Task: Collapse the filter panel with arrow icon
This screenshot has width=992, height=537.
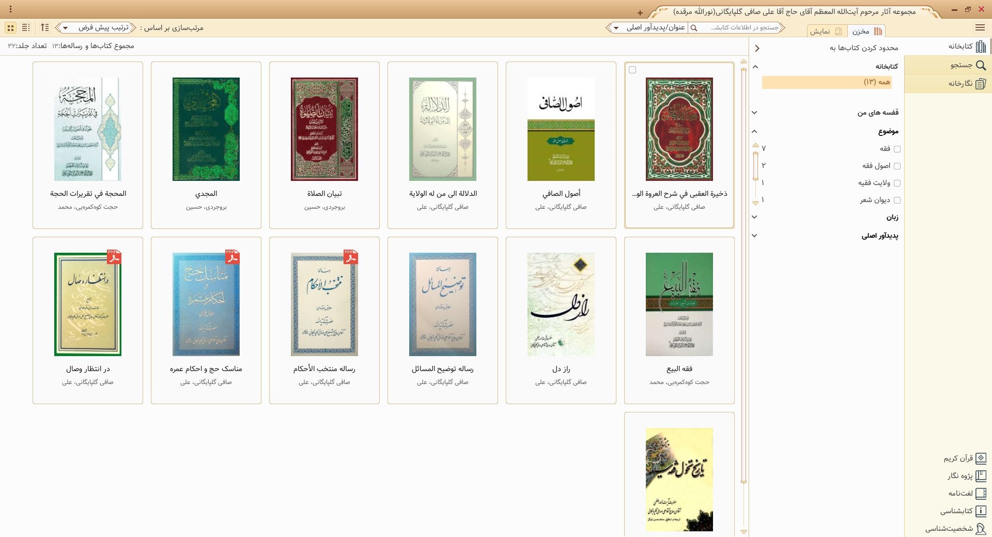Action: [757, 48]
